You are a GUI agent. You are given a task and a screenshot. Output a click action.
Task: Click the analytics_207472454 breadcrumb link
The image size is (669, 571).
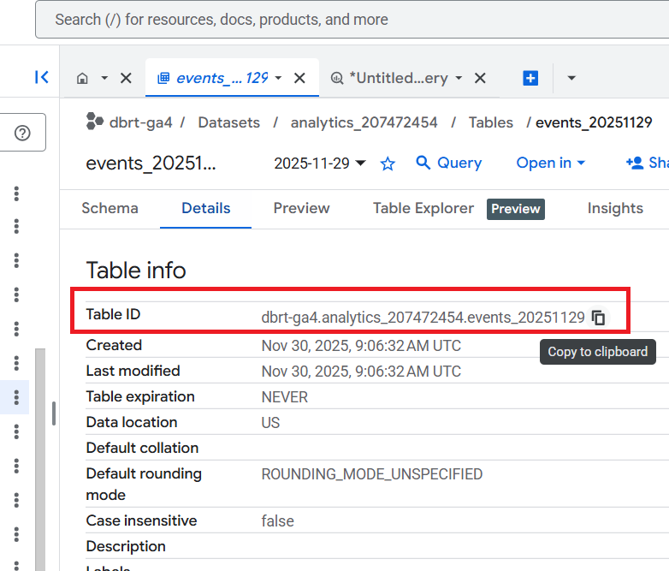click(x=364, y=122)
